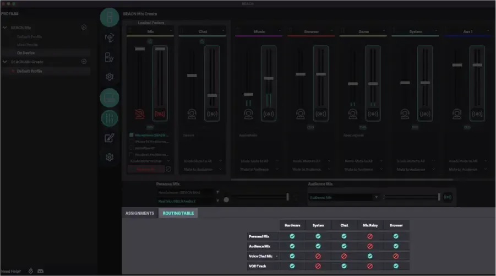Image resolution: width=496 pixels, height=276 pixels.
Task: Toggle Personal Mix routing for Mic Relay
Action: [370, 236]
